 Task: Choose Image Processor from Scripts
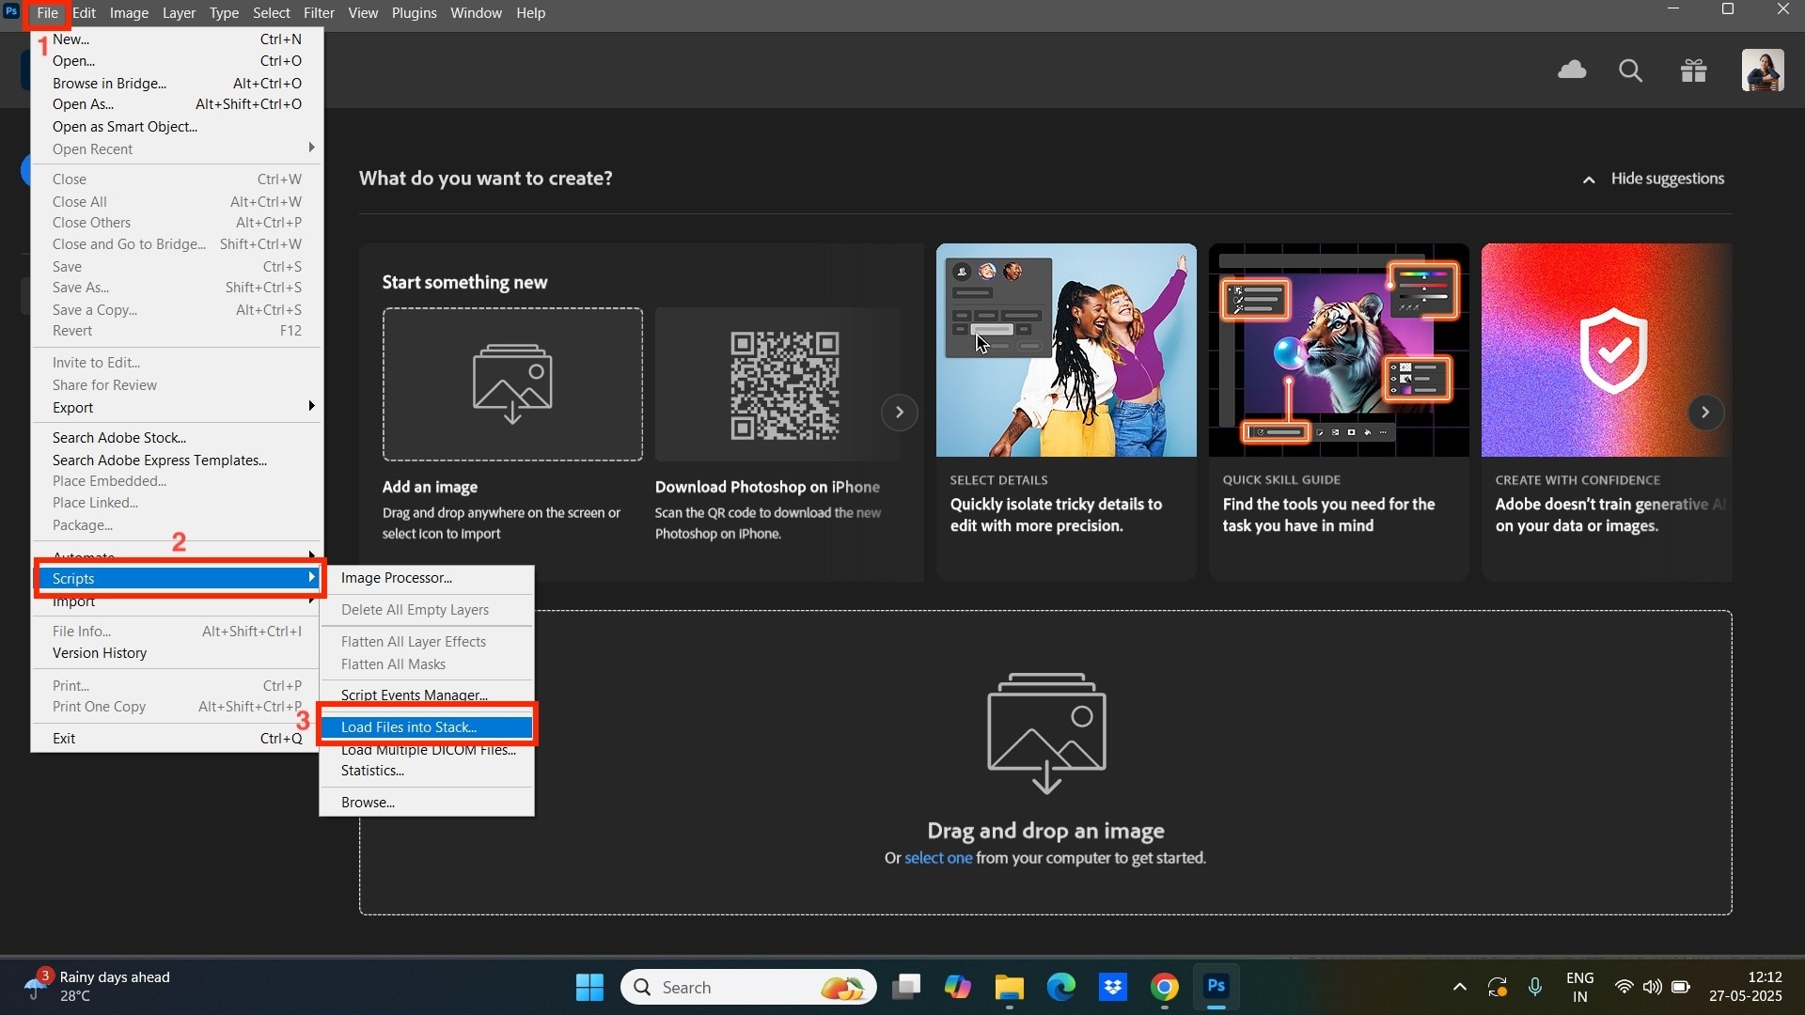tap(427, 578)
